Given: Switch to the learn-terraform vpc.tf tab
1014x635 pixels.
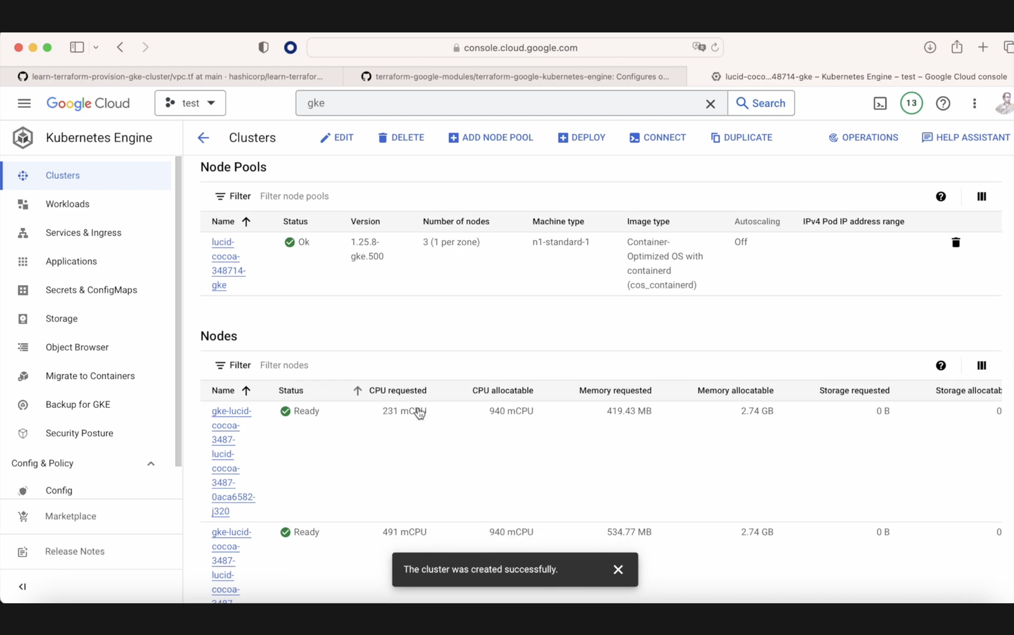Looking at the screenshot, I should [x=172, y=77].
